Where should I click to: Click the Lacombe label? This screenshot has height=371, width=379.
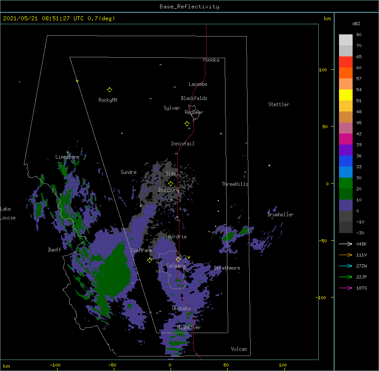[x=198, y=84]
